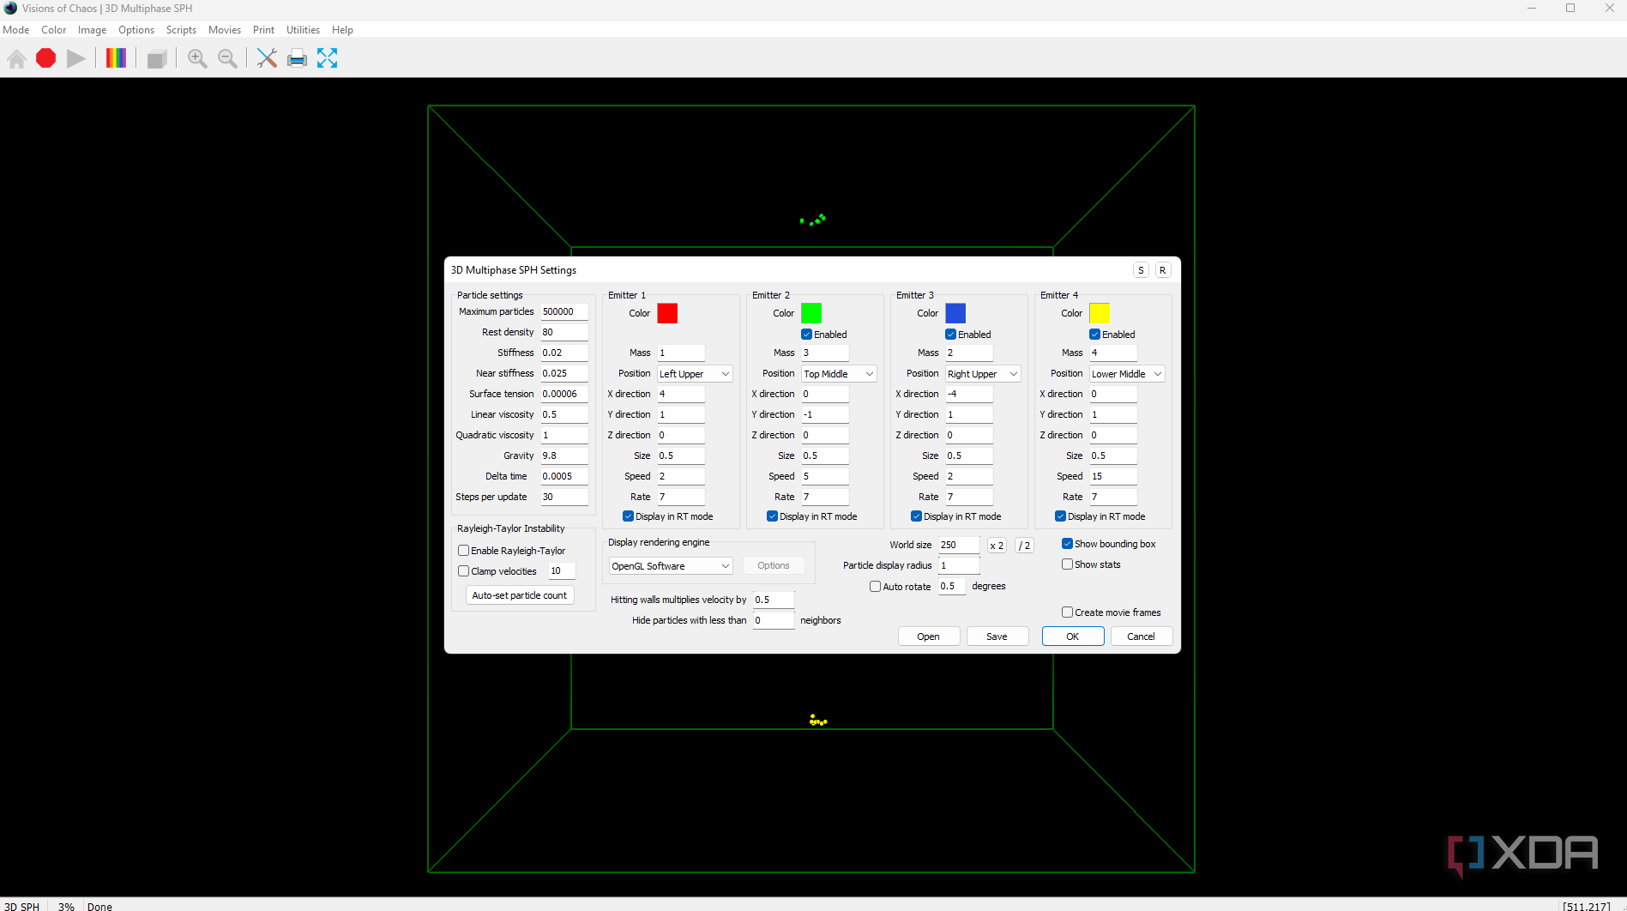1627x911 pixels.
Task: Click the Gravity input field
Action: [x=564, y=455]
